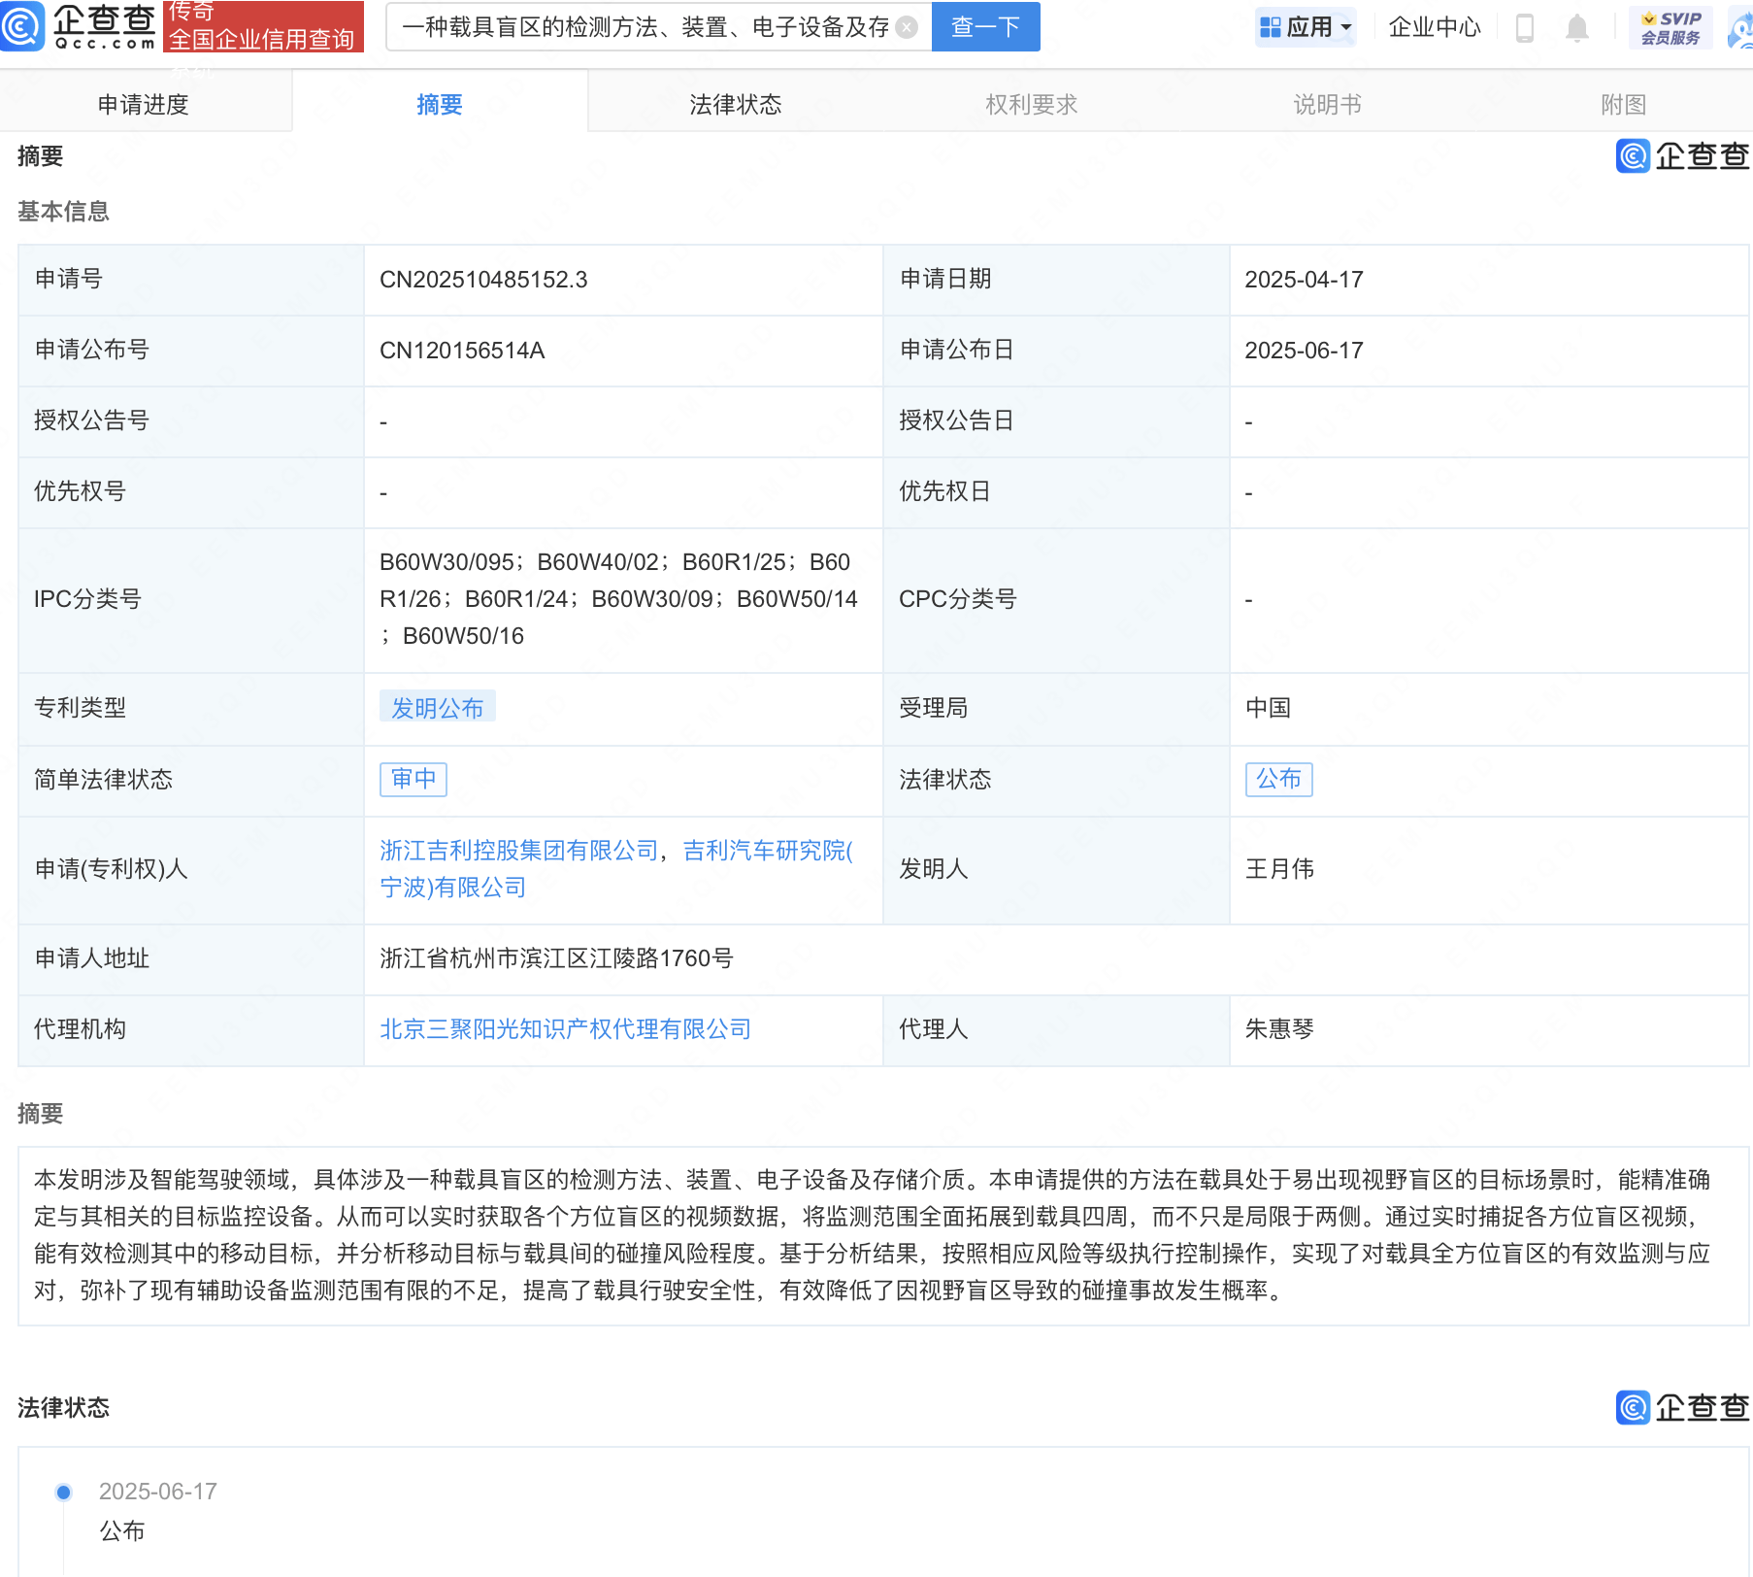Clear the search box with the X icon
The height and width of the screenshot is (1577, 1753).
click(x=908, y=27)
